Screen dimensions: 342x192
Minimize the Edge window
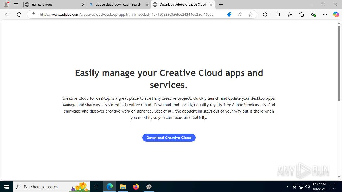pos(311,5)
